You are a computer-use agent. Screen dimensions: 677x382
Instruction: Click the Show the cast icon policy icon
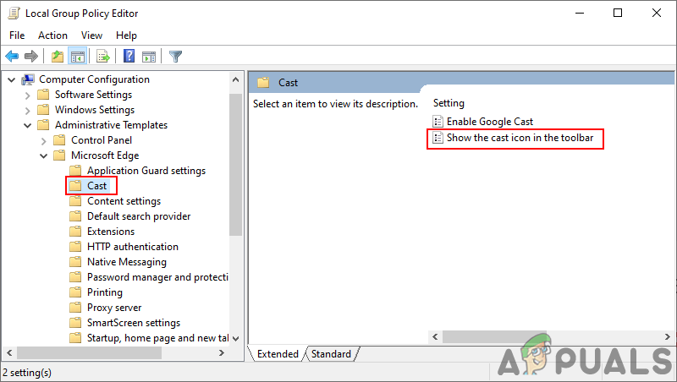click(x=438, y=138)
